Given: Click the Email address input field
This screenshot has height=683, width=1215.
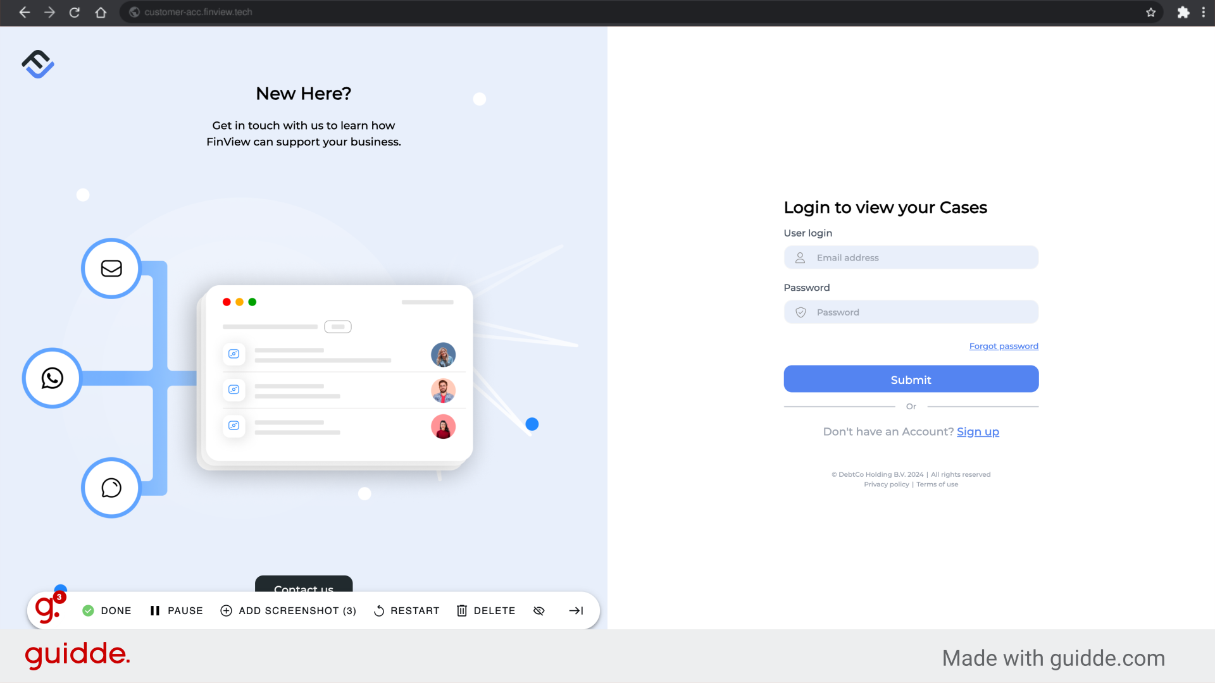Looking at the screenshot, I should click(911, 257).
